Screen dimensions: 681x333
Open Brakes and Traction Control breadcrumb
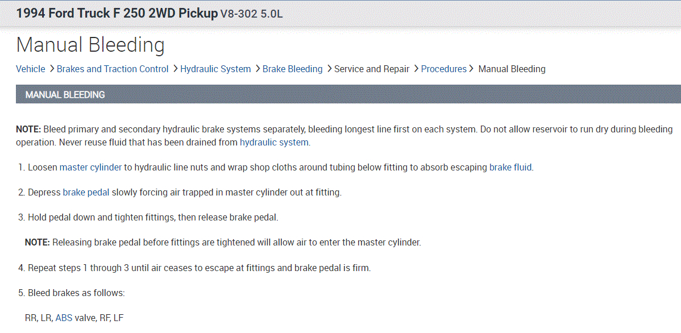[x=113, y=69]
